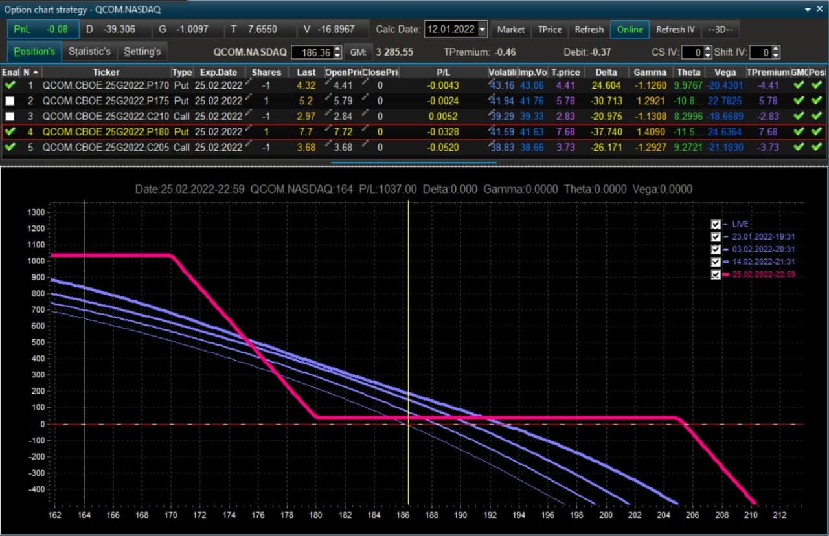The width and height of the screenshot is (829, 536).
Task: Switch to the Statistic's tab
Action: tap(90, 51)
